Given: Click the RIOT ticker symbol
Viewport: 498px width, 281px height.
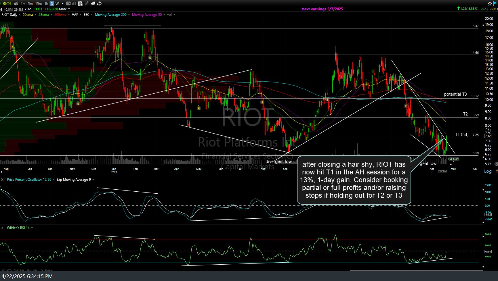Looking at the screenshot, I should tap(7, 3).
